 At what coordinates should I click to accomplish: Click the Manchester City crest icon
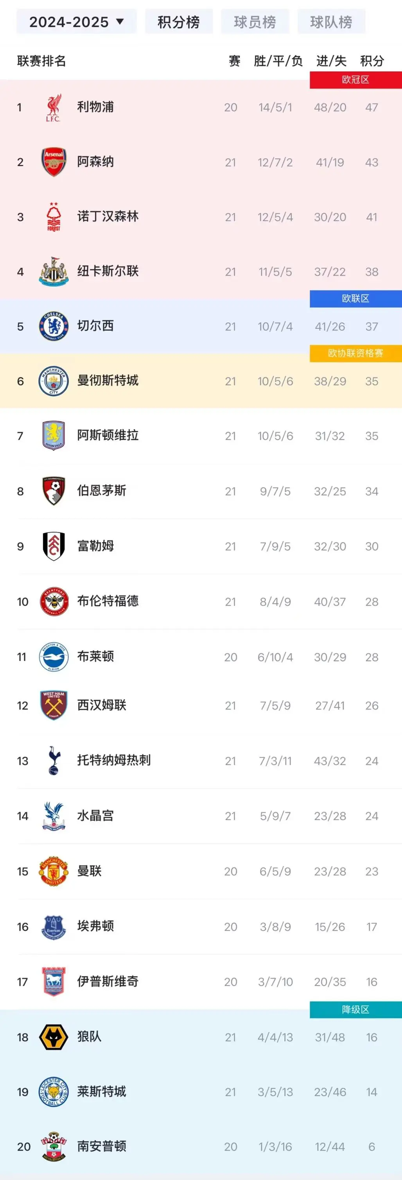click(x=54, y=381)
